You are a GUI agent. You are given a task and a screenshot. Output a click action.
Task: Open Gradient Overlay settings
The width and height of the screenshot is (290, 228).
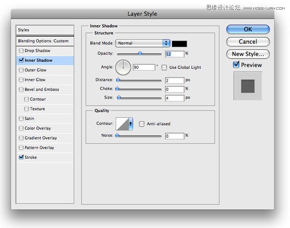pos(41,138)
